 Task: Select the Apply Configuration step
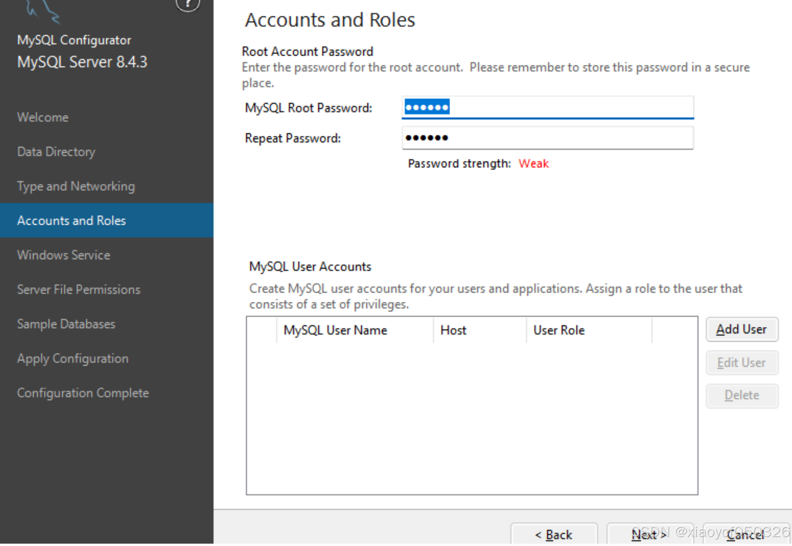tap(73, 359)
